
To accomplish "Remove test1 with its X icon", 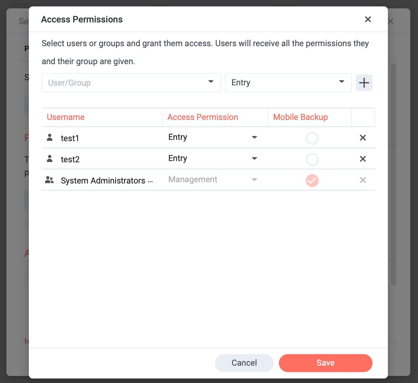I will 363,138.
